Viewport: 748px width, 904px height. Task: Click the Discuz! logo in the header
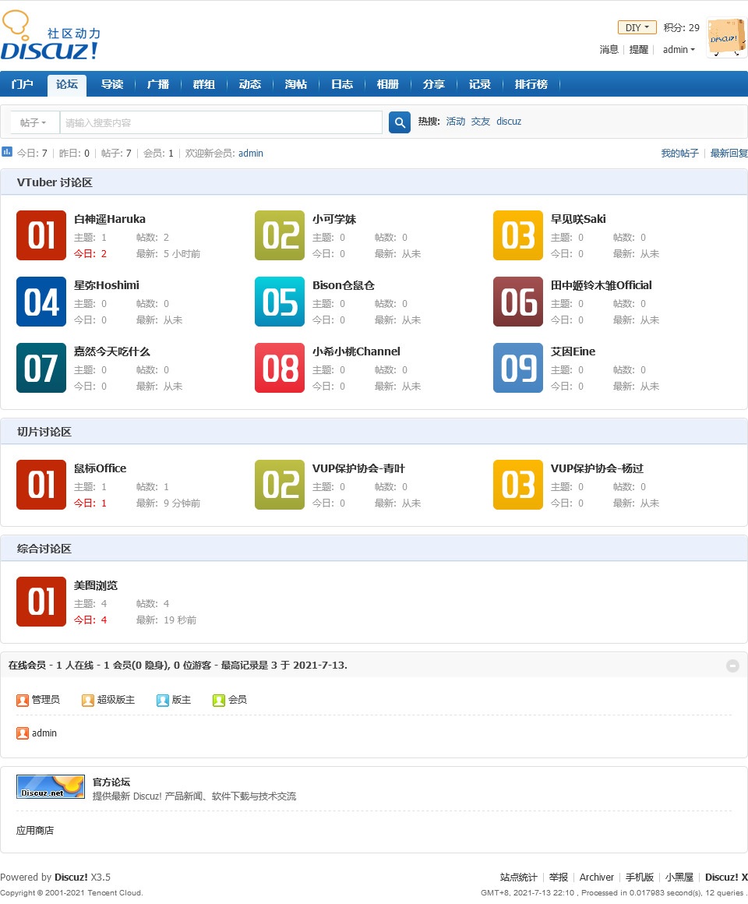click(x=51, y=36)
